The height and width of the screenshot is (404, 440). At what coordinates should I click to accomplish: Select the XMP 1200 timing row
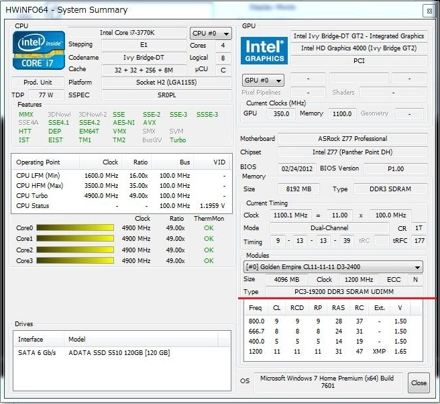pos(329,352)
